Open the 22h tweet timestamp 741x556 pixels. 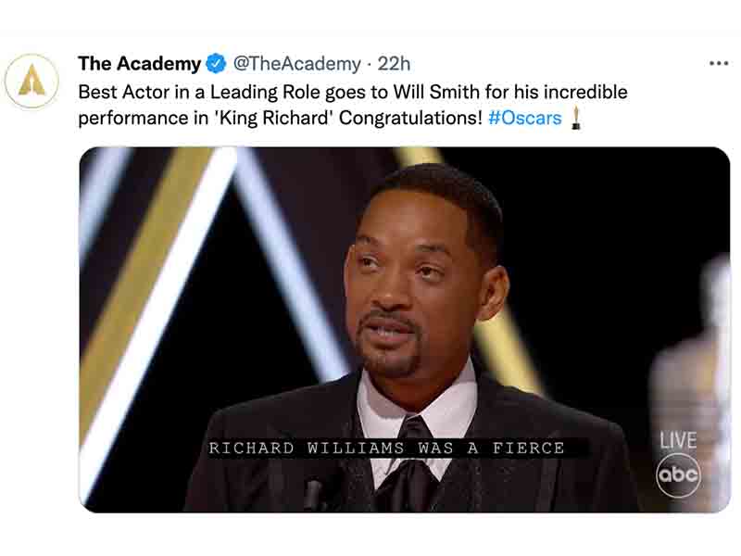tap(394, 64)
